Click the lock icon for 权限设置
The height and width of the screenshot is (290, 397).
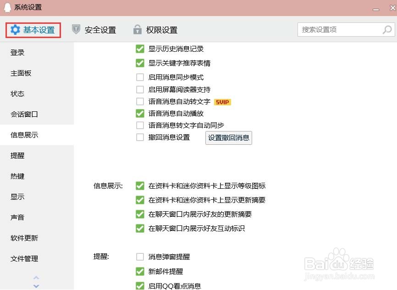[x=137, y=29]
